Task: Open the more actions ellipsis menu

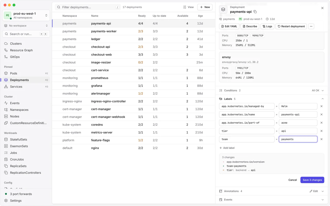Action: pyautogui.click(x=311, y=26)
